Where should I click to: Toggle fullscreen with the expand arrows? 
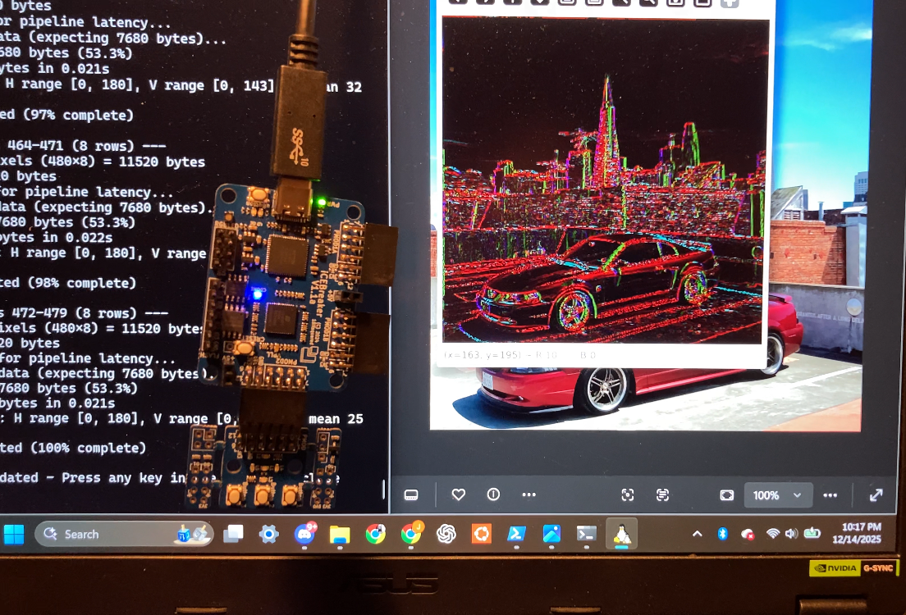click(875, 494)
